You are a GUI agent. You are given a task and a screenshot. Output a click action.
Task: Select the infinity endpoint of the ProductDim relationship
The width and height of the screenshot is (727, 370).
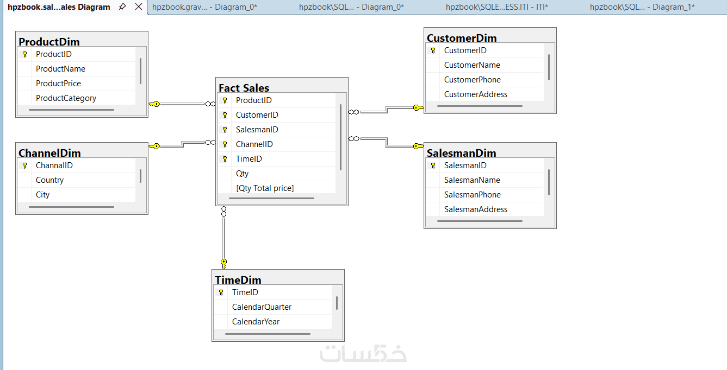point(210,104)
